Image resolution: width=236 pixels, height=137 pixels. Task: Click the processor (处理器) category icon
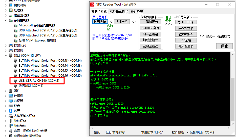[x=11, y=10]
